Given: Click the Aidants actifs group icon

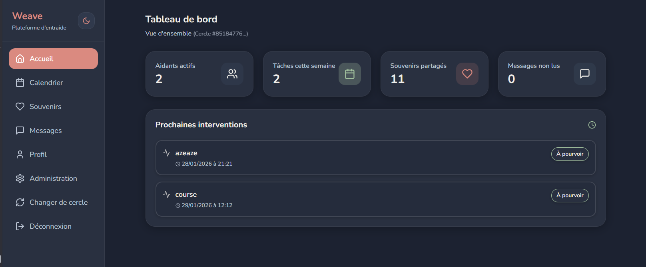Looking at the screenshot, I should [x=232, y=74].
